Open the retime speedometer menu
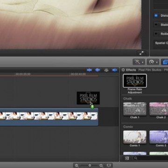 [153, 62]
